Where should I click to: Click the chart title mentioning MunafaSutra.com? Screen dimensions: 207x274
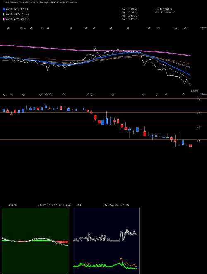[x=40, y=2]
